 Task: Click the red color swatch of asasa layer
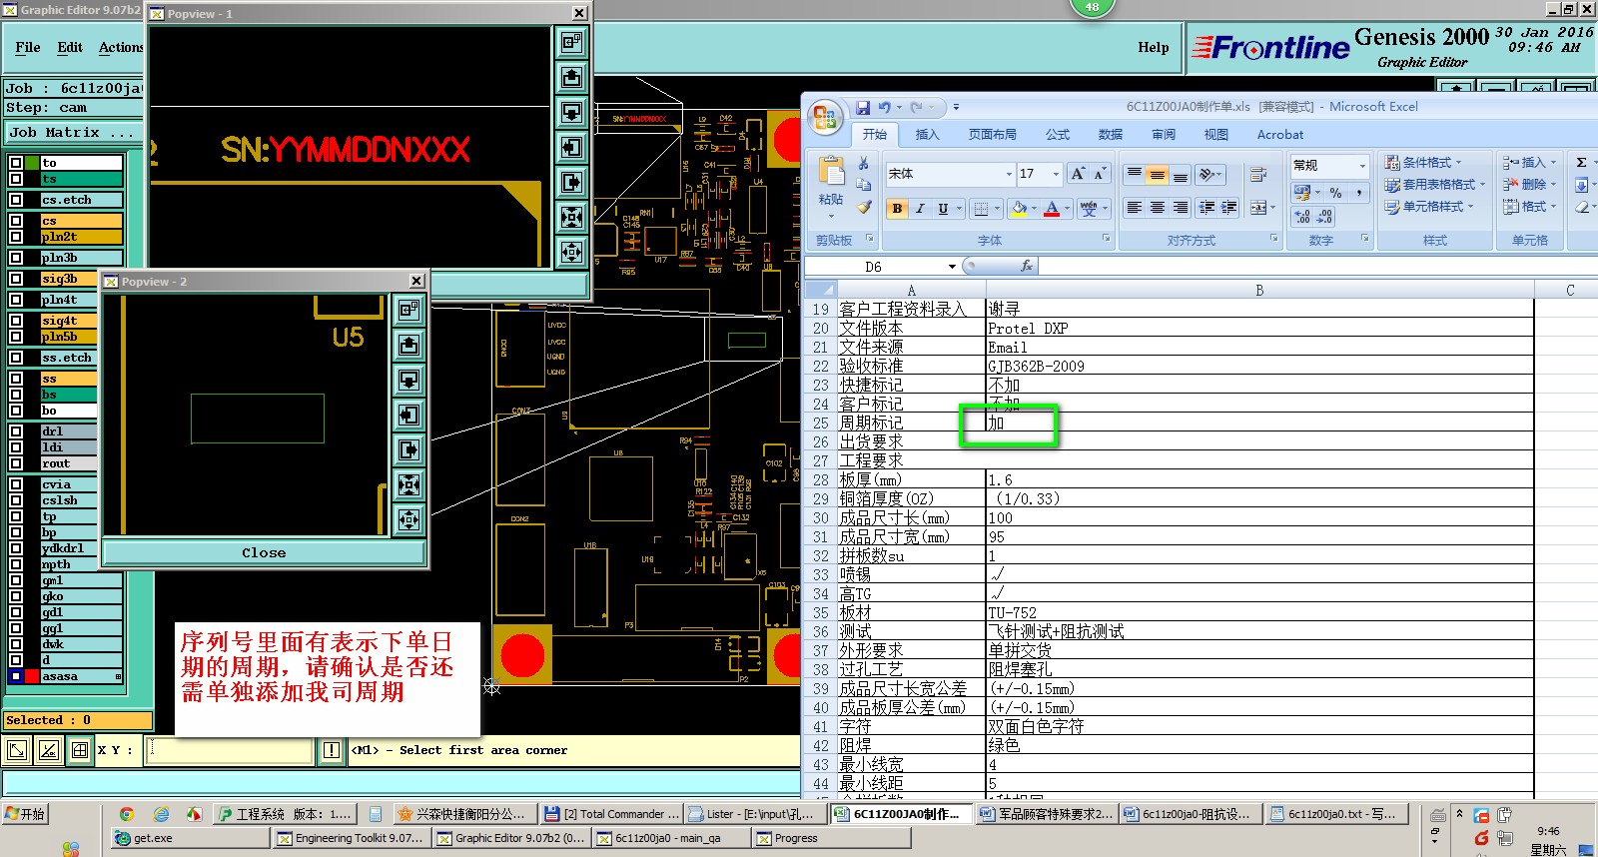tap(32, 676)
